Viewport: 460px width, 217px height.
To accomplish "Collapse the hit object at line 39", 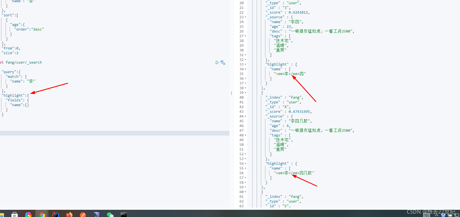I will [x=245, y=93].
